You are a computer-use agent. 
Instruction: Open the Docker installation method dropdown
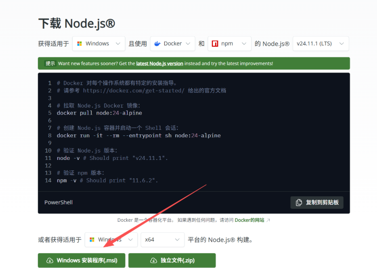(x=173, y=44)
